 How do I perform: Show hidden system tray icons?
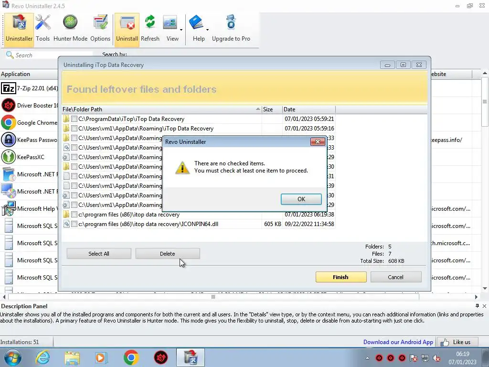(367, 358)
